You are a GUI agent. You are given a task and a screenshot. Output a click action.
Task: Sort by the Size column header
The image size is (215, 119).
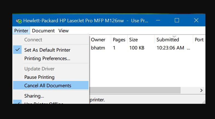141,40
